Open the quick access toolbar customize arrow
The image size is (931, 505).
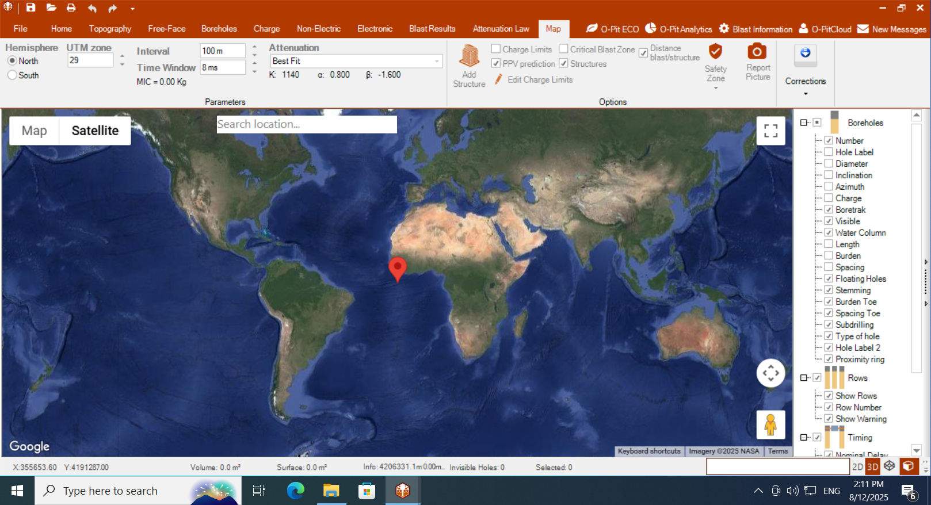tap(132, 9)
